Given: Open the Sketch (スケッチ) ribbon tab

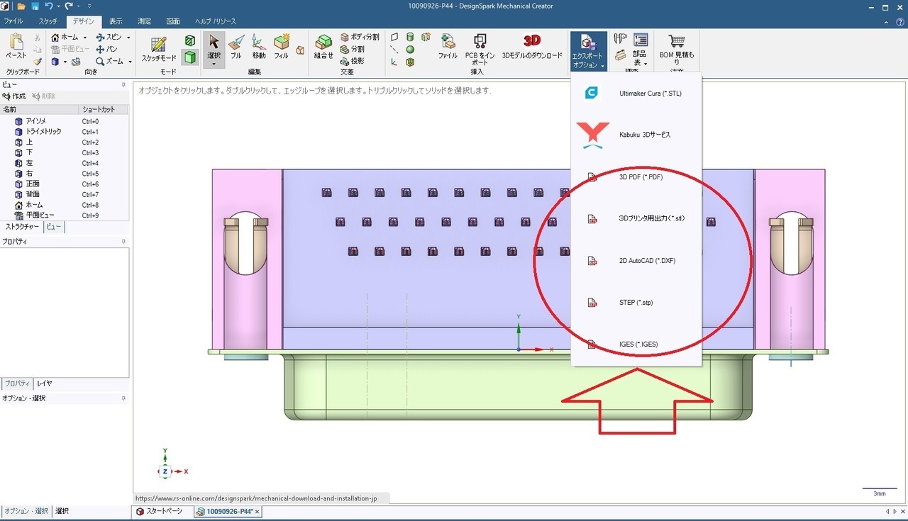Looking at the screenshot, I should pos(48,21).
